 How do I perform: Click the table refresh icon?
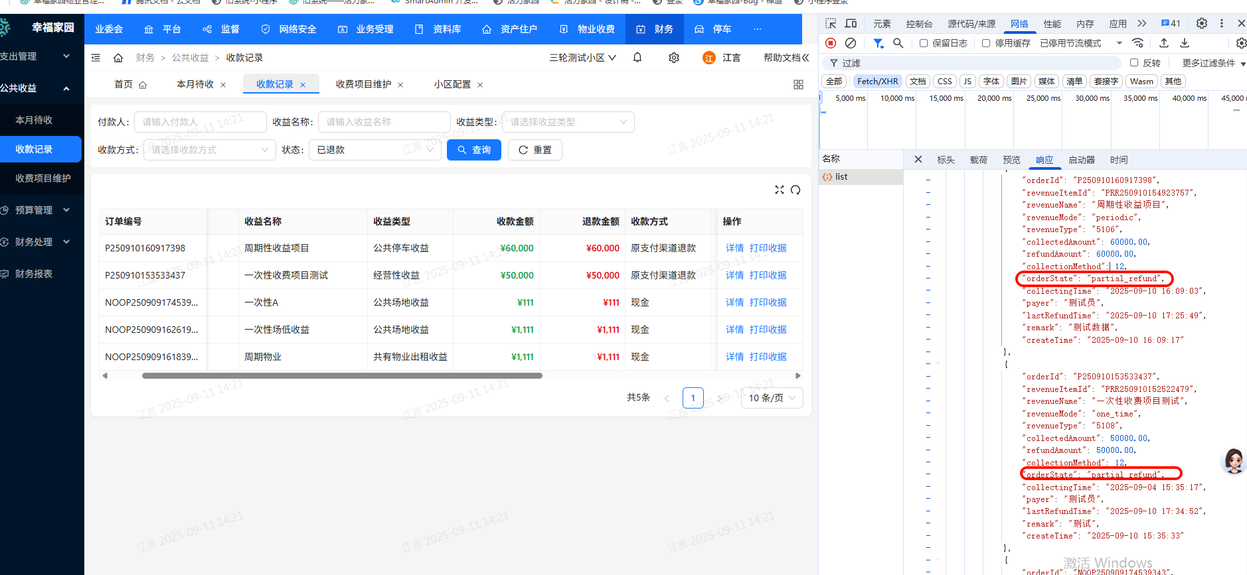pos(795,190)
